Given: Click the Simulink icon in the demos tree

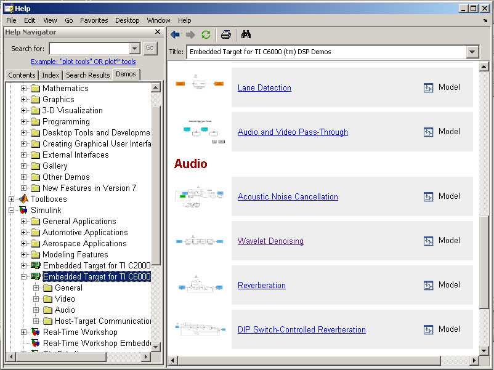Looking at the screenshot, I should click(23, 210).
